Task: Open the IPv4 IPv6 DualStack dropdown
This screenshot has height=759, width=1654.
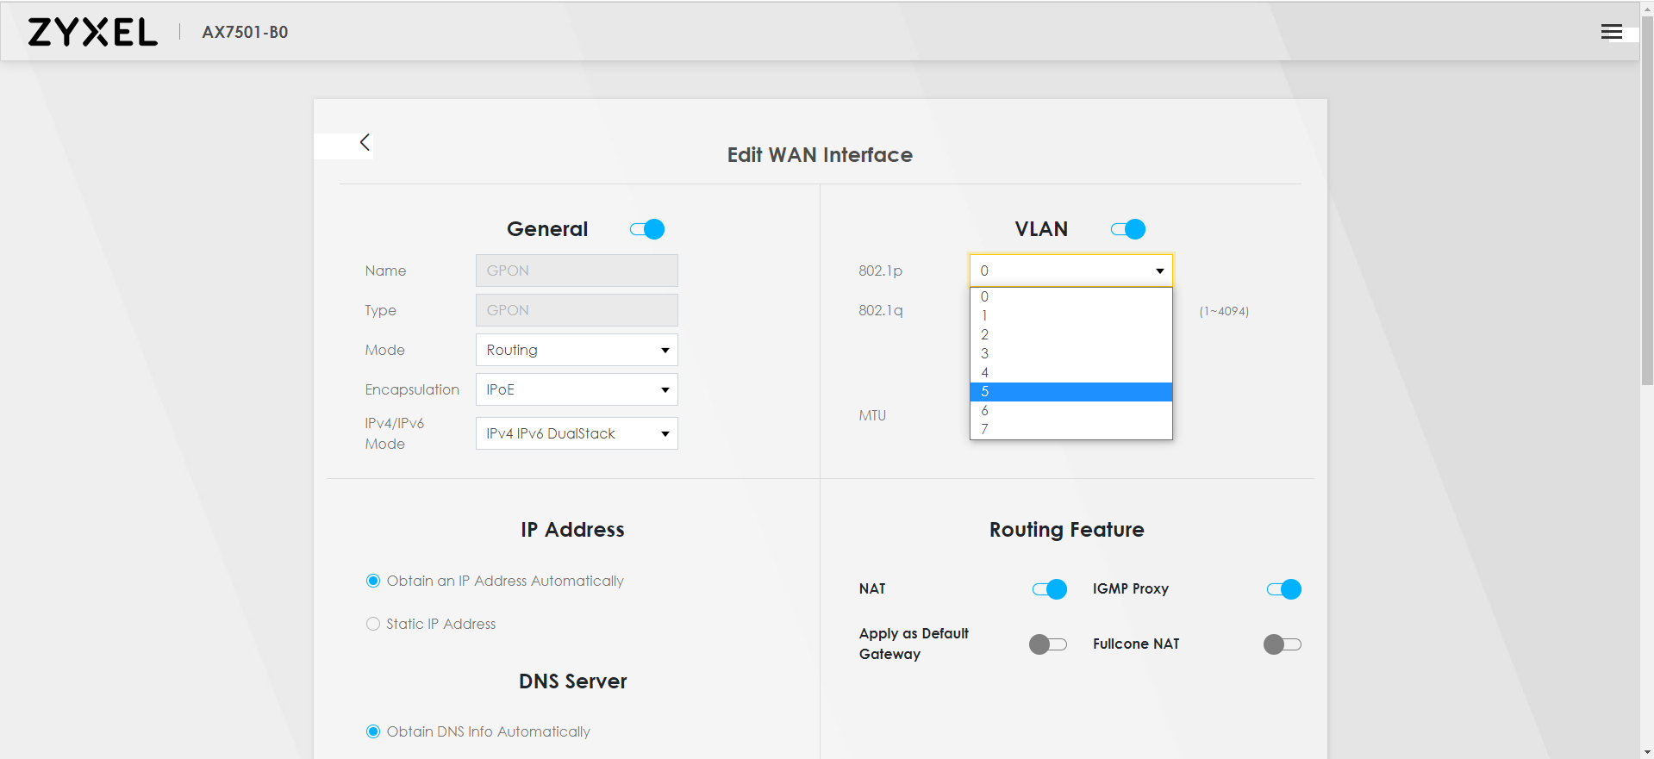Action: coord(577,433)
